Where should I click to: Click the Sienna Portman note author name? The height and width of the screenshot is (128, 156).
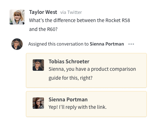(x=68, y=100)
